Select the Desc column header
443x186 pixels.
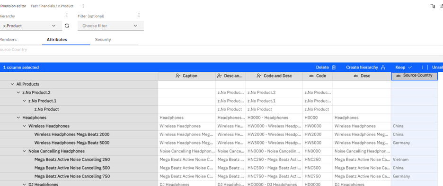(x=362, y=76)
